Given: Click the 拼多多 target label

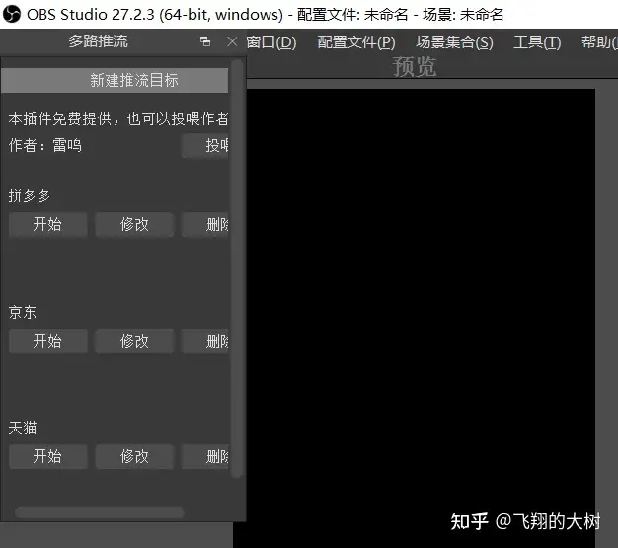Looking at the screenshot, I should [x=30, y=196].
